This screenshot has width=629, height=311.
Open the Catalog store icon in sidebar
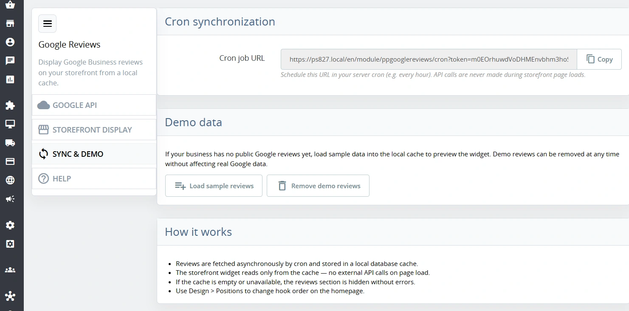pos(10,23)
